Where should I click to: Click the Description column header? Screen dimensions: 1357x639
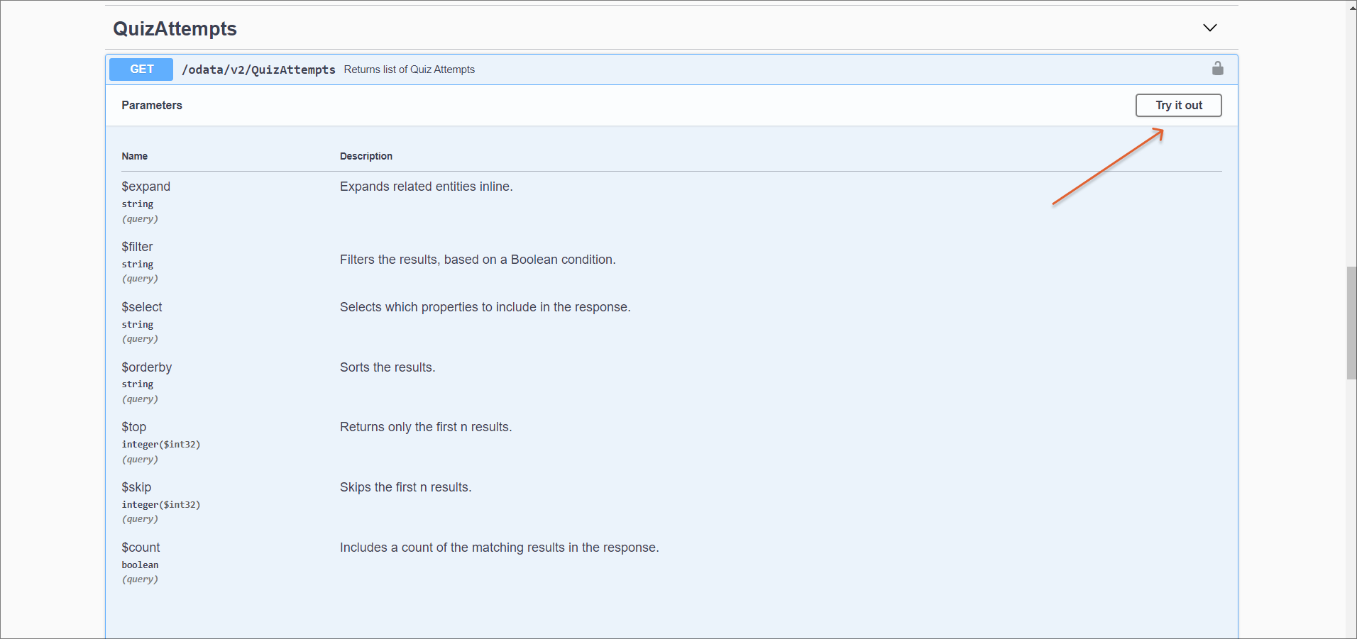[x=366, y=156]
